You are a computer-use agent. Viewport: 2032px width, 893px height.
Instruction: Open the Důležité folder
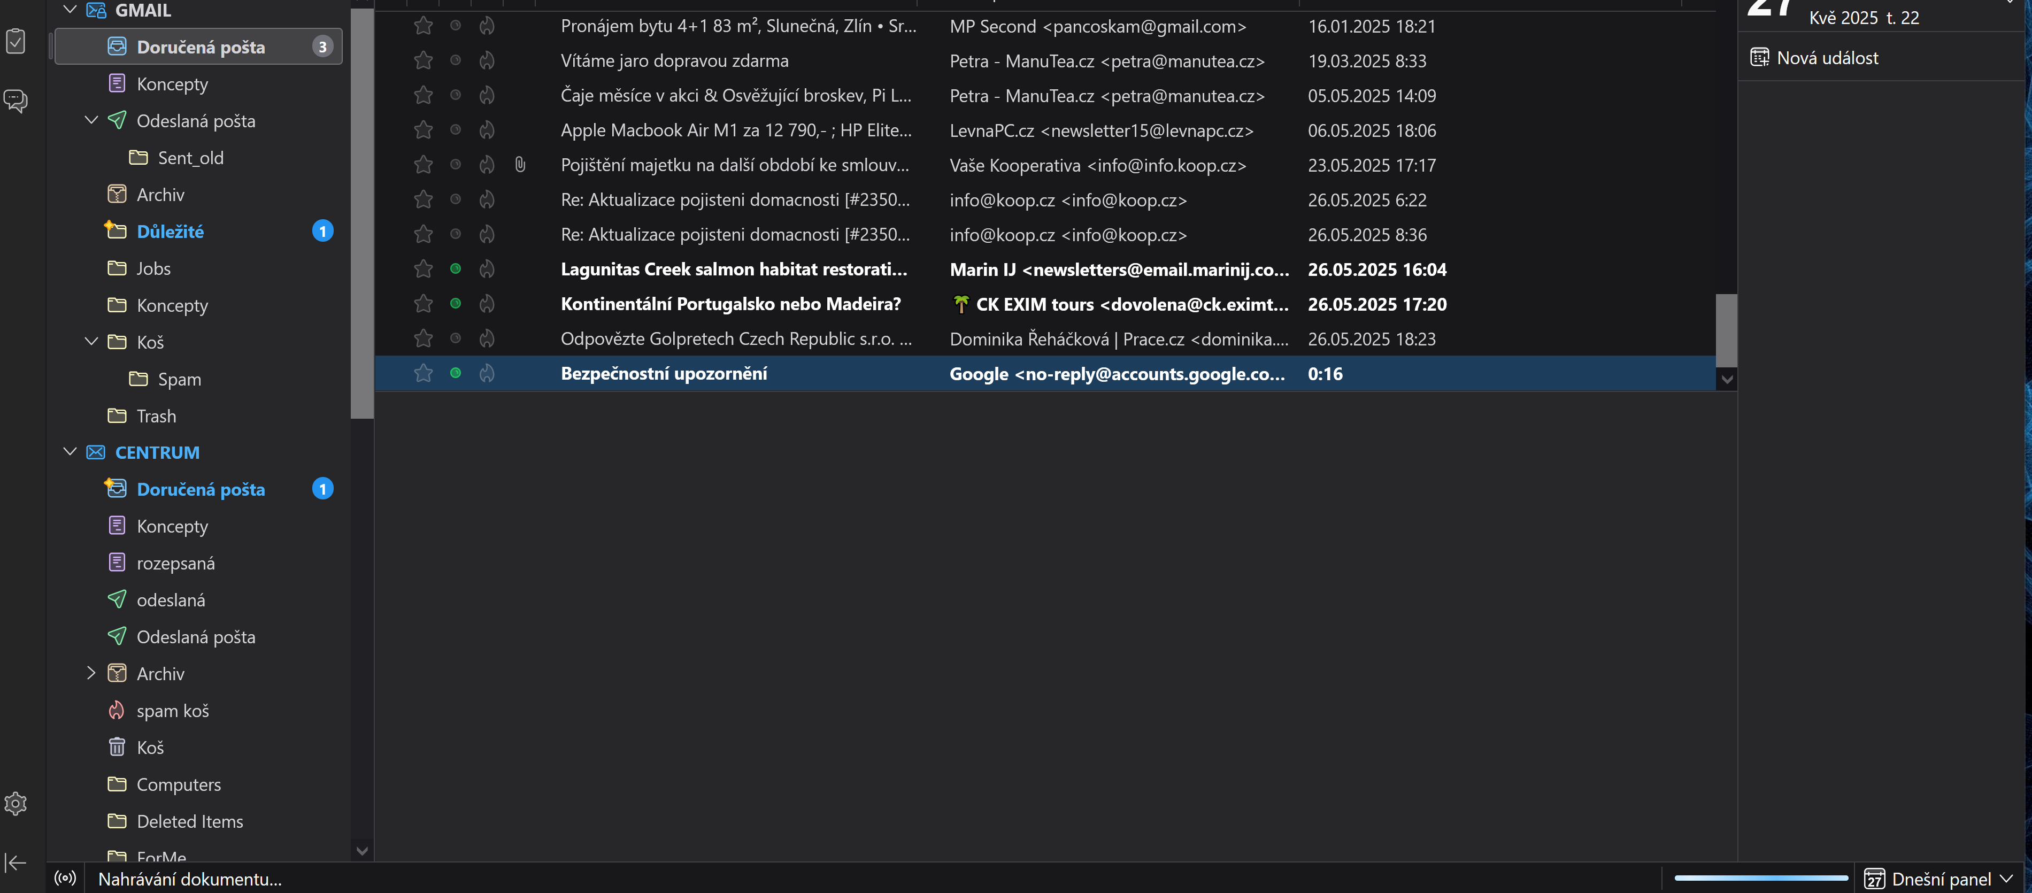(199, 231)
